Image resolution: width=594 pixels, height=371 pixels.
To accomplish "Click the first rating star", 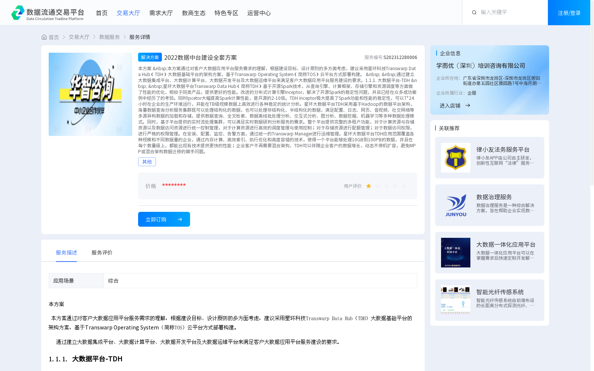I will tap(369, 186).
